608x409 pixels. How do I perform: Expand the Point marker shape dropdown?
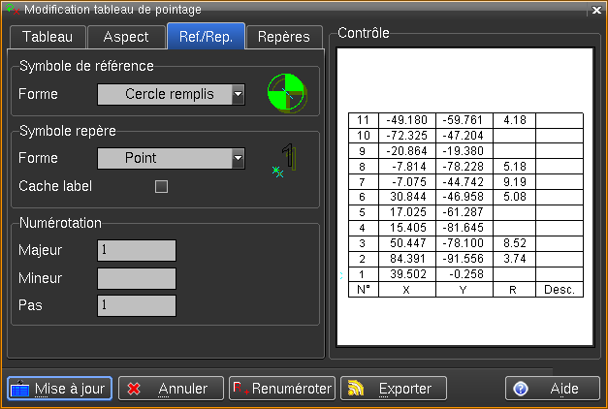[171, 158]
